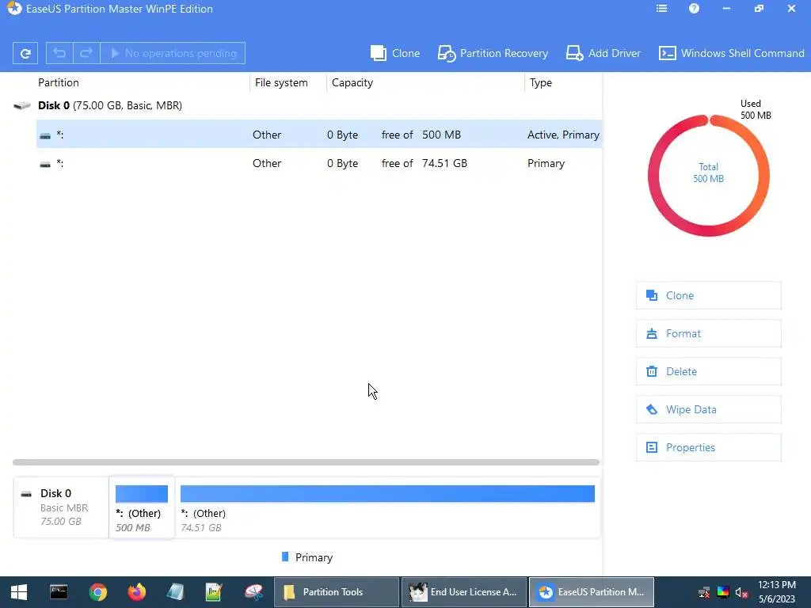
Task: Click the muted volume tray icon
Action: click(x=741, y=593)
